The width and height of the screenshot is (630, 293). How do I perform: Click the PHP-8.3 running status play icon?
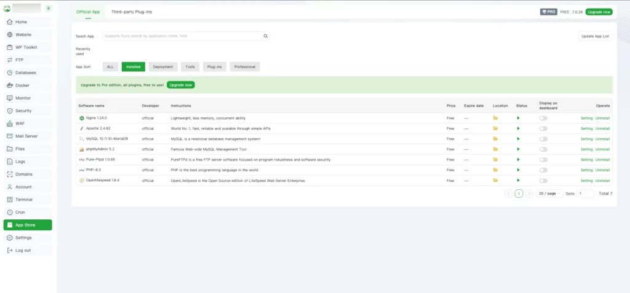pyautogui.click(x=518, y=170)
